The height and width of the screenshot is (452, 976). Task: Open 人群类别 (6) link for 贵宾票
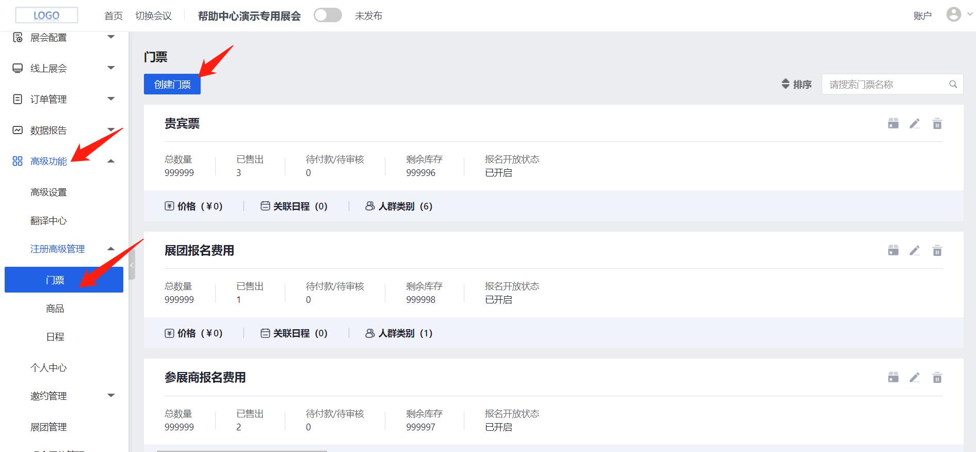[x=399, y=206]
